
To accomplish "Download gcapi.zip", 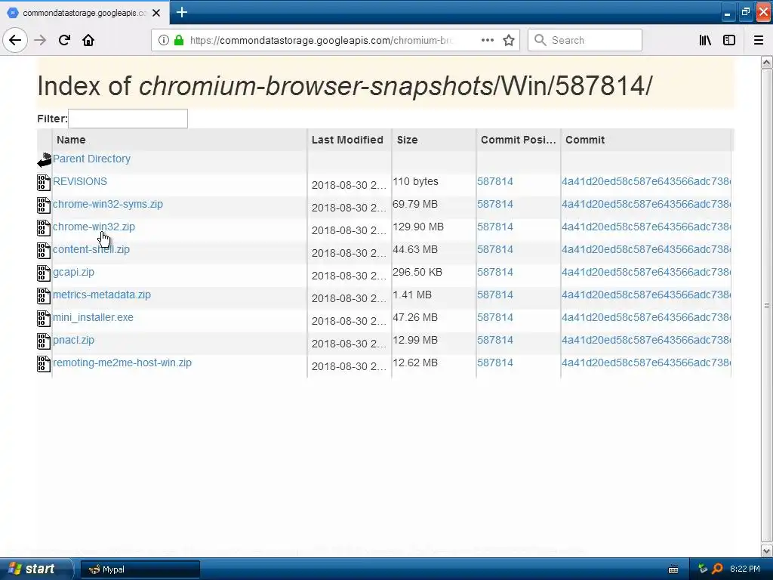I will (x=73, y=272).
